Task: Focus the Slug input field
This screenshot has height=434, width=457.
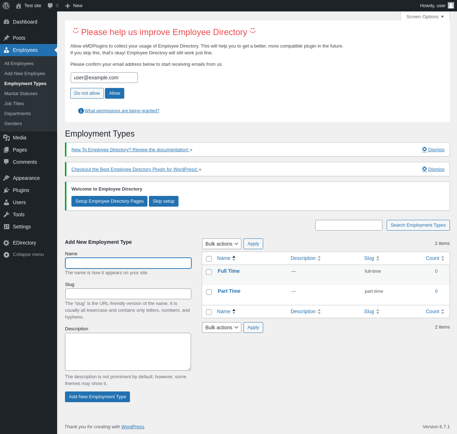Action: click(128, 294)
